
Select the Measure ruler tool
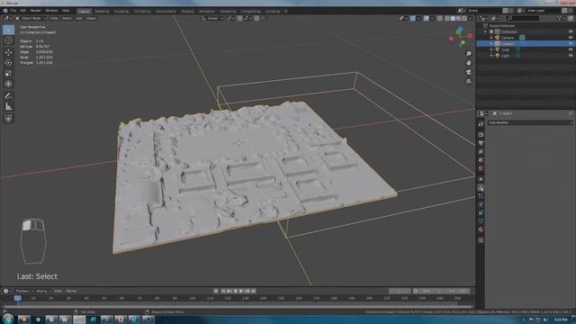(8, 107)
